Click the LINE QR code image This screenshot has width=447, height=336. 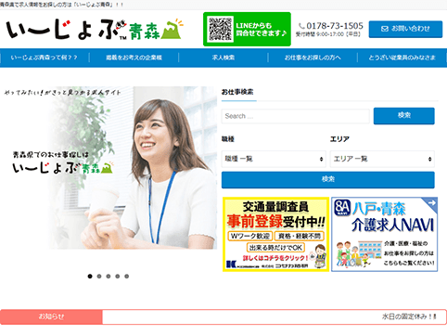click(220, 29)
